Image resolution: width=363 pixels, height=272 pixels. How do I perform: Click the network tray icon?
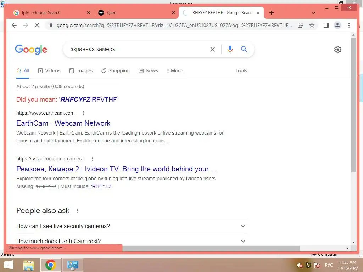point(308,265)
